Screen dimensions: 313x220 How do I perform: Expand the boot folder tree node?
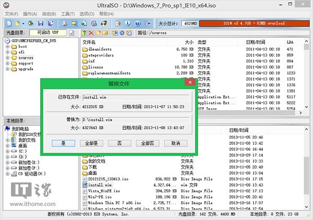click(7, 46)
